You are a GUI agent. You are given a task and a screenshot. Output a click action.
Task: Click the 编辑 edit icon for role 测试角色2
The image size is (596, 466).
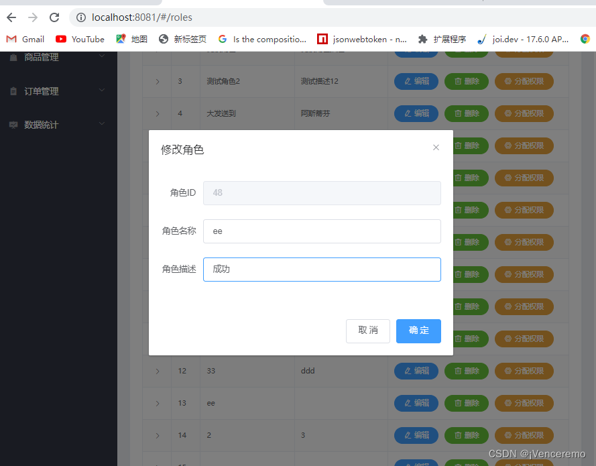(416, 81)
